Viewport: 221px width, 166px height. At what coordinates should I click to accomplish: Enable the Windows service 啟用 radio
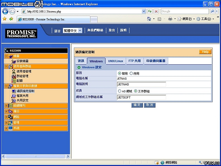point(119,73)
